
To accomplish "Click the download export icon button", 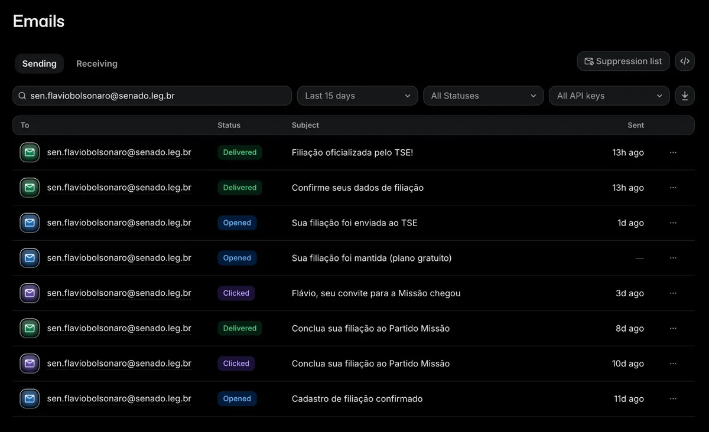I will [x=685, y=96].
